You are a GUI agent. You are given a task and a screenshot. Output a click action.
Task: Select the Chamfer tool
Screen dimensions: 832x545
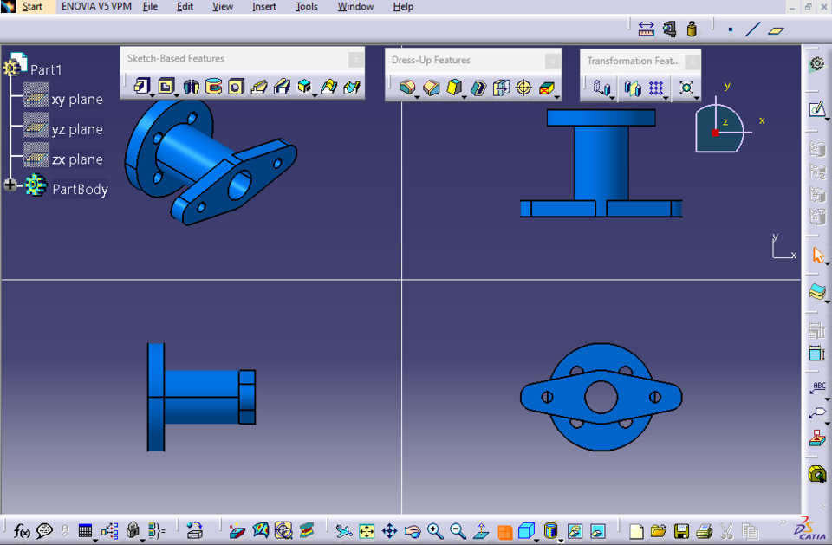click(x=432, y=87)
